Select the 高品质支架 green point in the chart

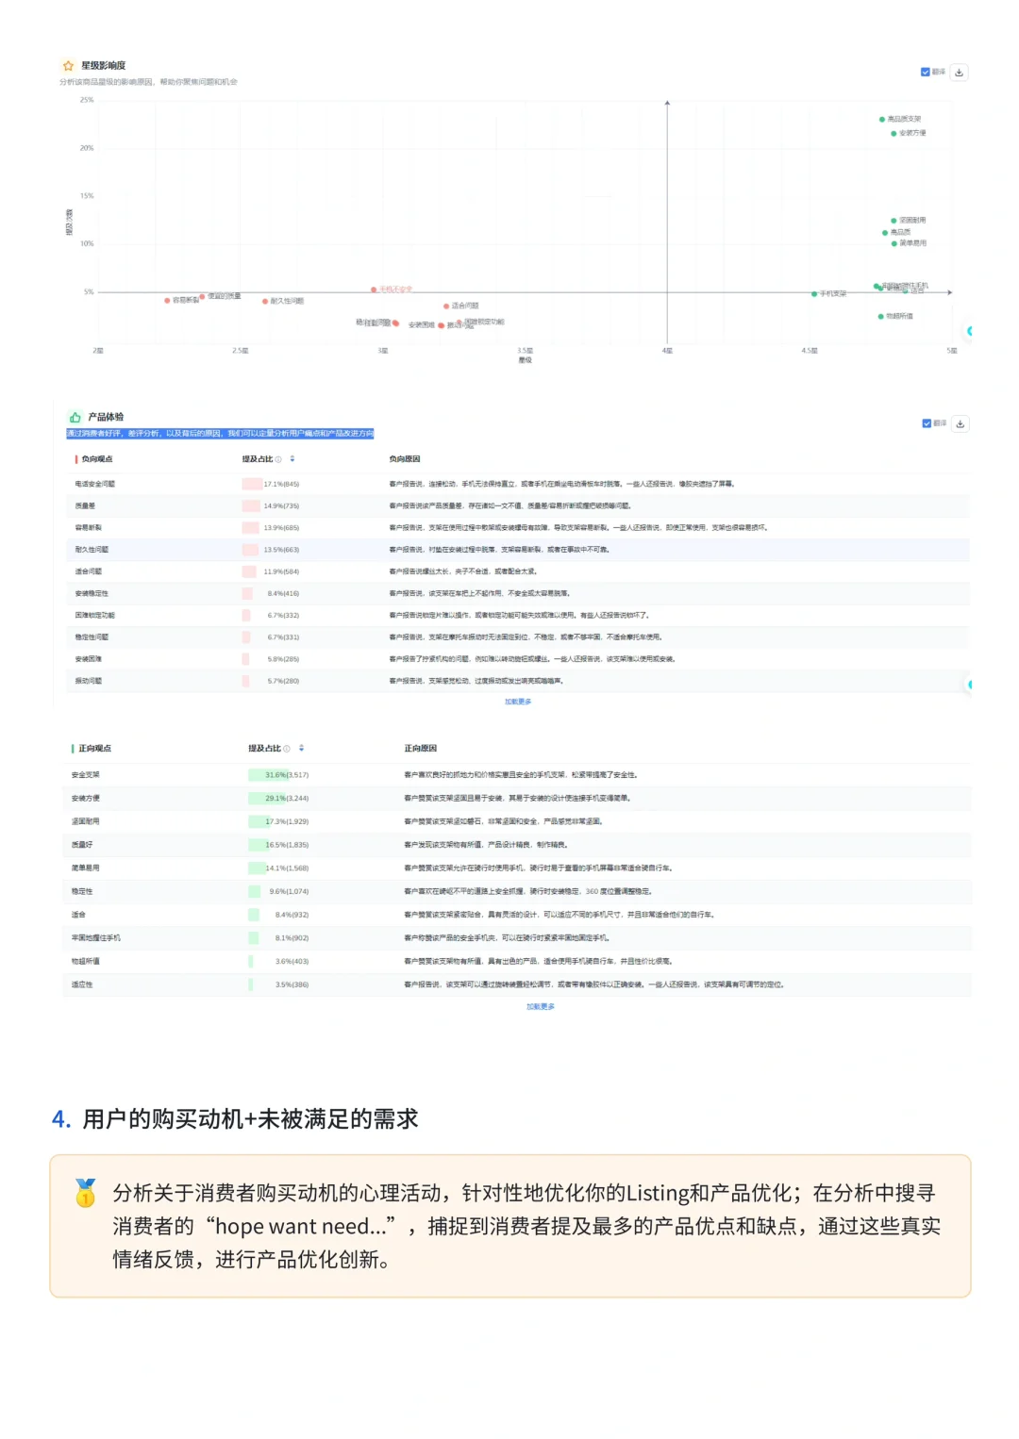[881, 120]
